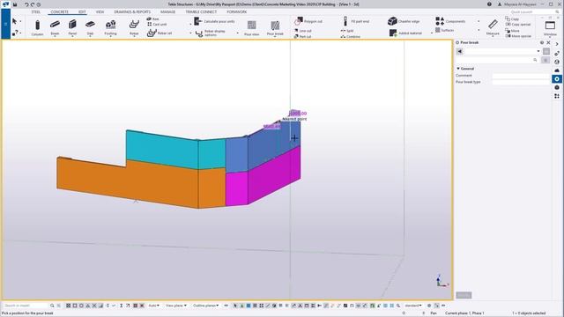
Task: Click the Pour break tool
Action: pos(275,27)
